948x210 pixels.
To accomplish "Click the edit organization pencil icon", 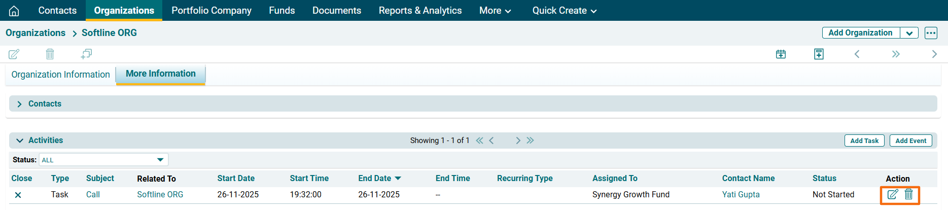I will click(14, 54).
